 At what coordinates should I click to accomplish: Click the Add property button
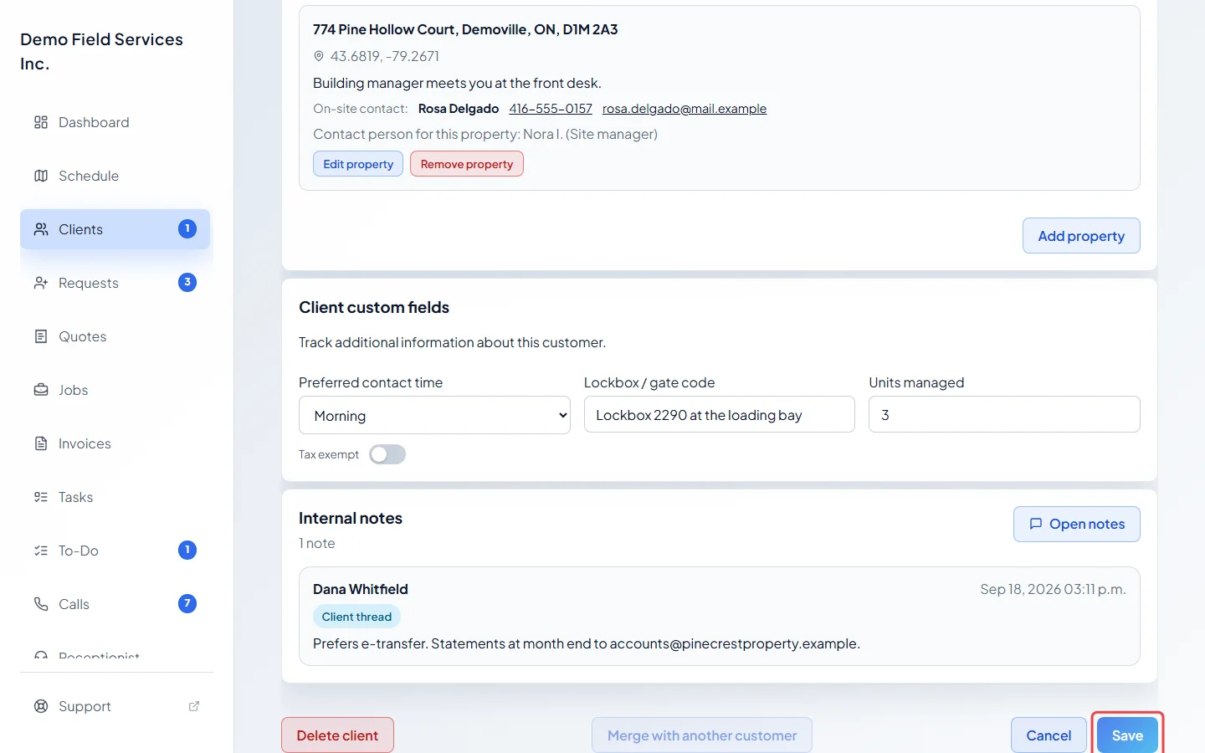pyautogui.click(x=1081, y=236)
